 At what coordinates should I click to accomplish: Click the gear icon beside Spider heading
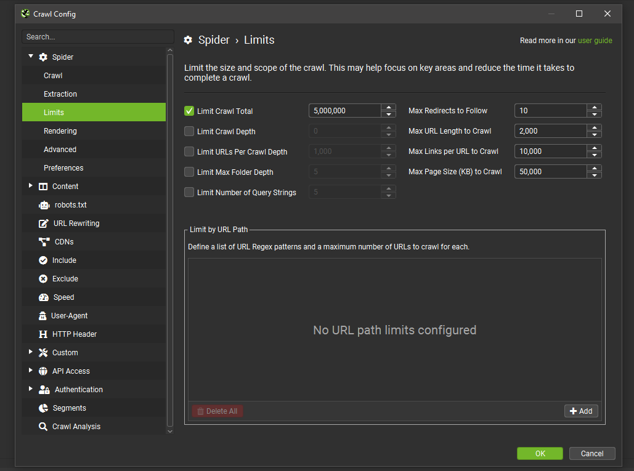[x=188, y=40]
